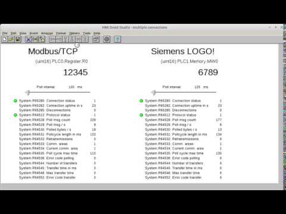Open the File menu

click(x=5, y=33)
